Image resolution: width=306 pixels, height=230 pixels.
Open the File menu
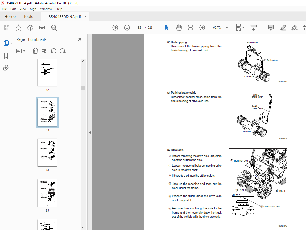pos(4,9)
